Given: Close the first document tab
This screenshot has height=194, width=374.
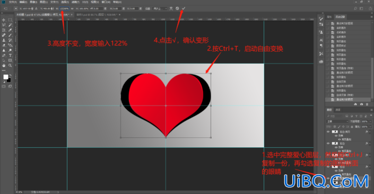Looking at the screenshot, I should [72, 14].
